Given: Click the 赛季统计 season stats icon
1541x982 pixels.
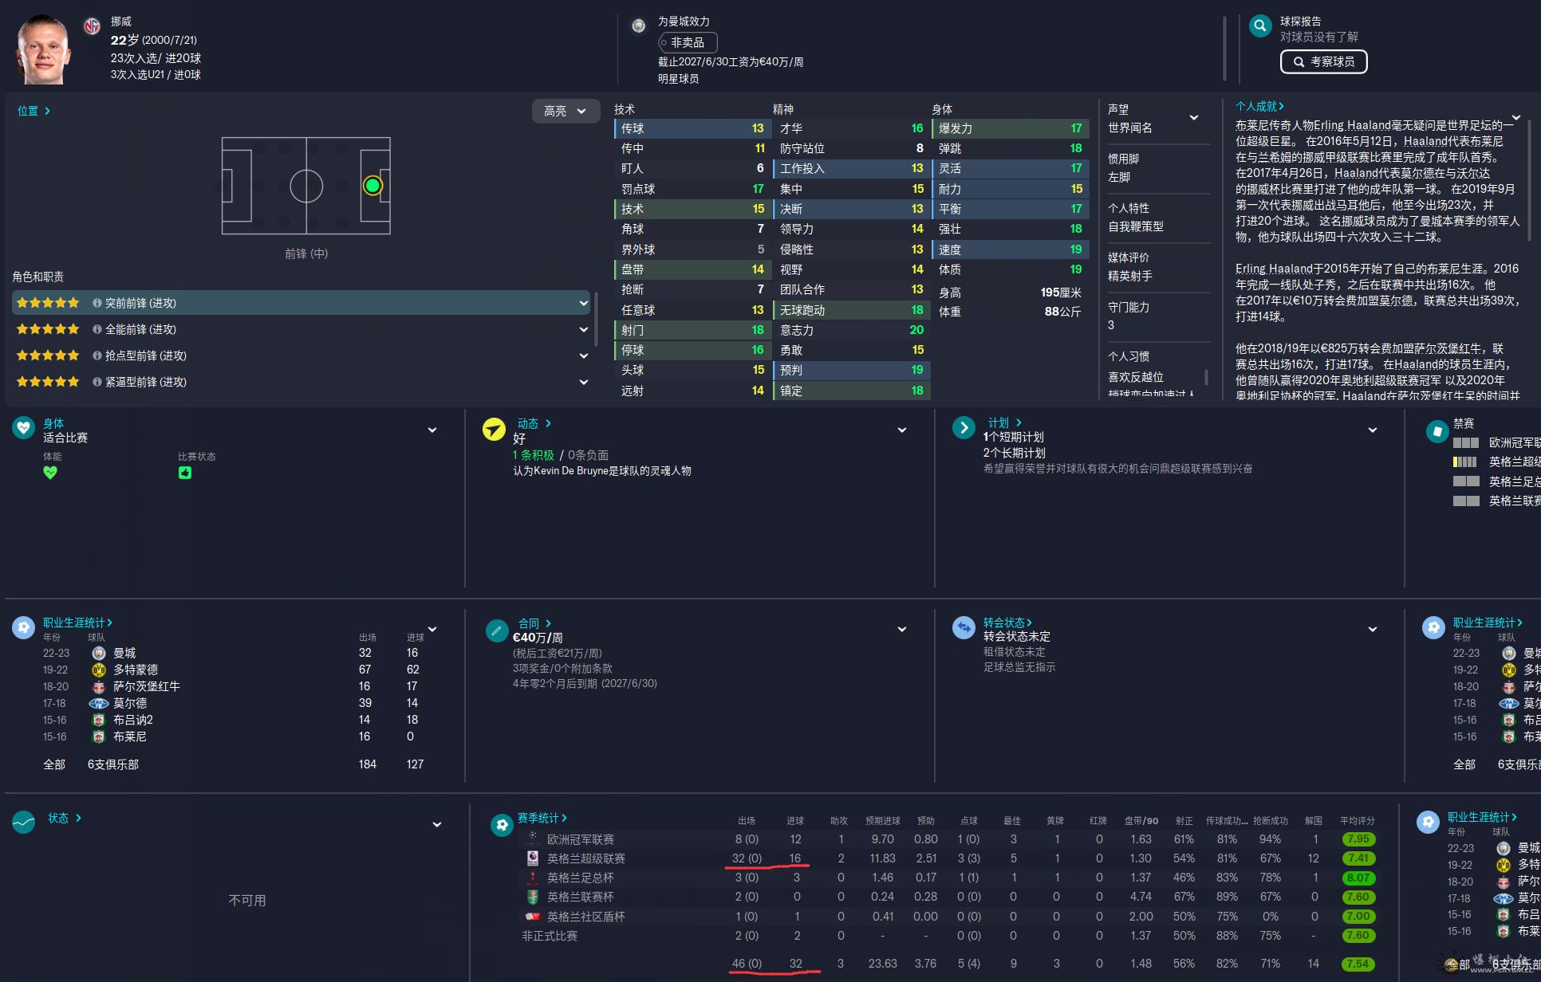Looking at the screenshot, I should (502, 825).
